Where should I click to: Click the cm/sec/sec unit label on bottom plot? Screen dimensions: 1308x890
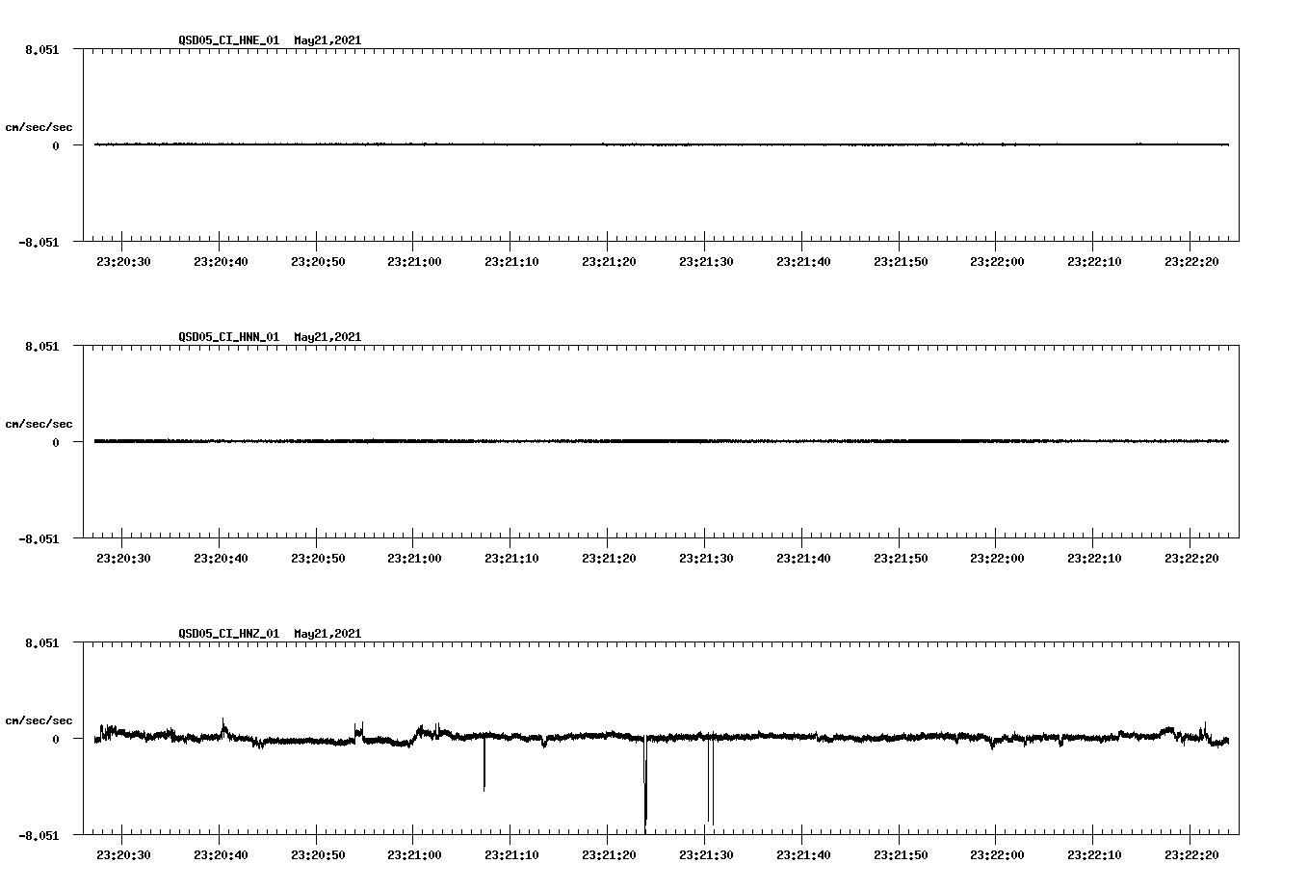39,719
